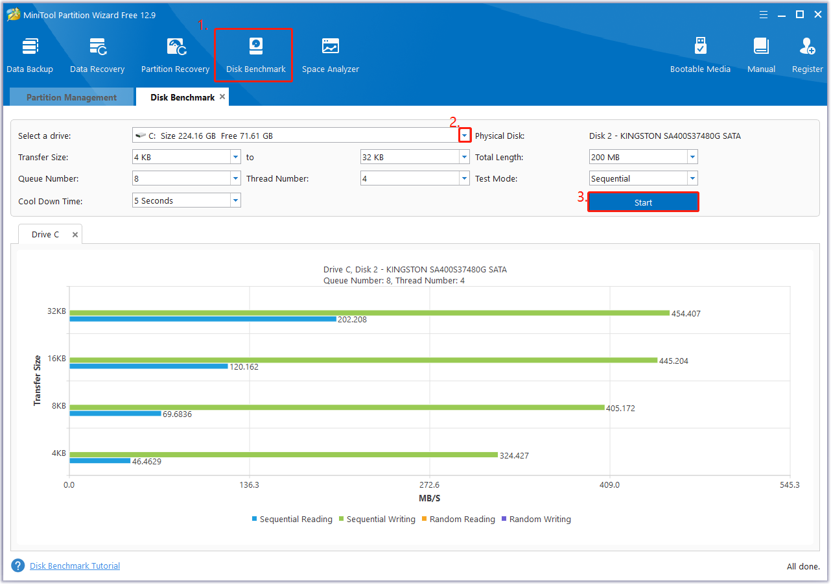Toggle Sequential Writing legend entry
831x585 pixels.
[377, 519]
